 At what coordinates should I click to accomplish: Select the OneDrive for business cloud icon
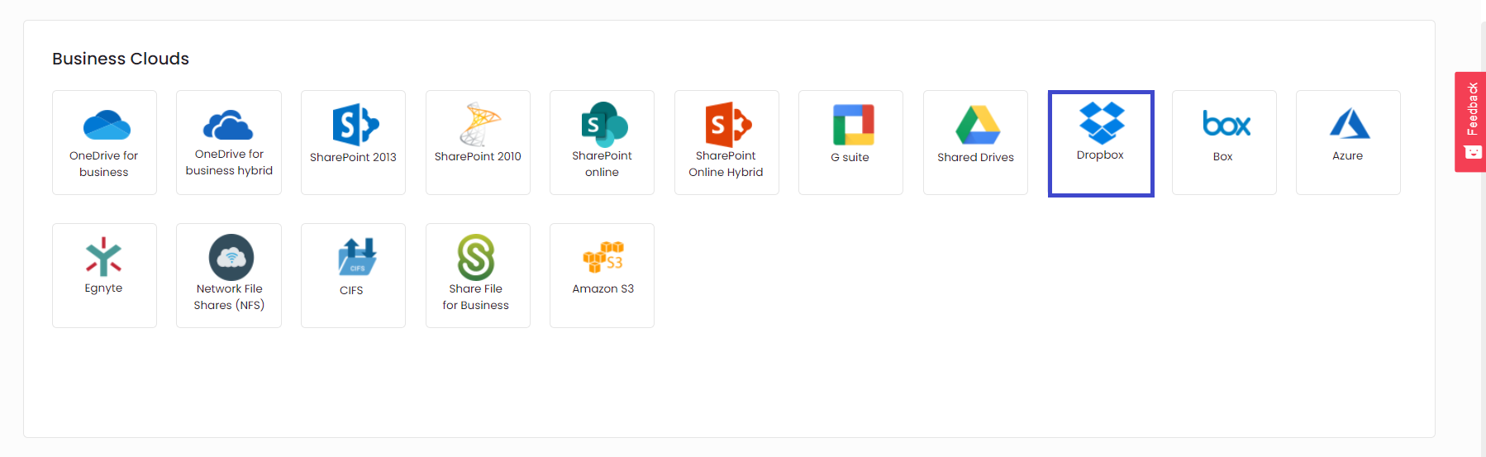click(107, 125)
